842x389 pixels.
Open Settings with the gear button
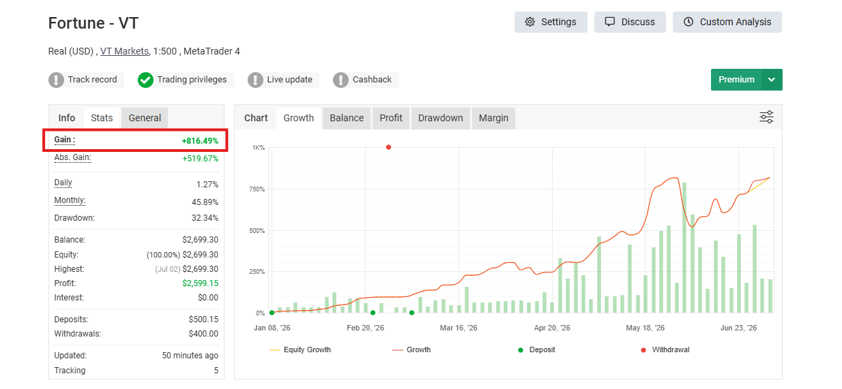point(550,22)
